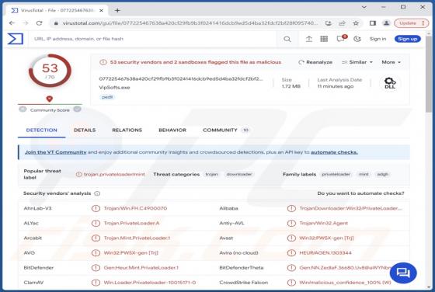Screen dimensions: 435x292
Task: Click the share page icon
Action: point(342,23)
